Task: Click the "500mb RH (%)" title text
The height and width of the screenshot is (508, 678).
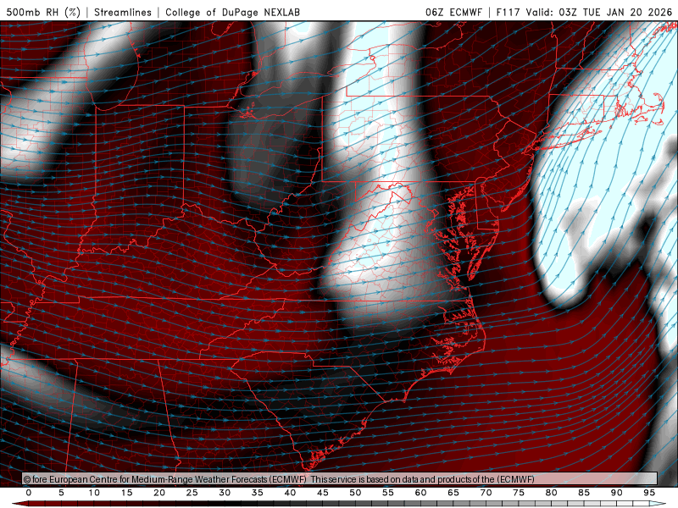Action: [x=43, y=12]
